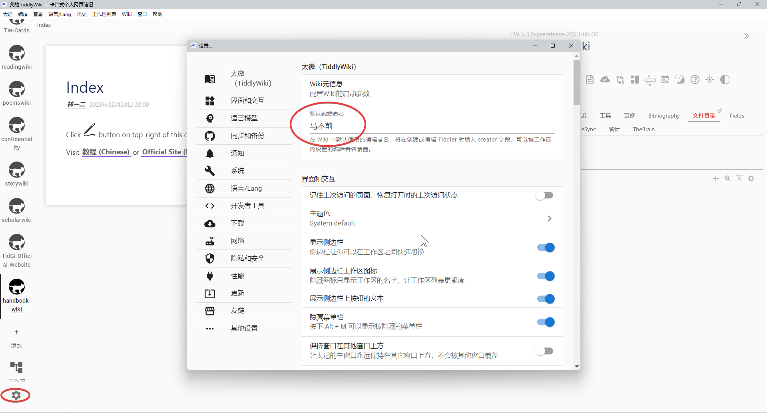Viewport: 767px width, 413px height.
Task: Go to 开发者工具 settings section
Action: click(x=244, y=206)
